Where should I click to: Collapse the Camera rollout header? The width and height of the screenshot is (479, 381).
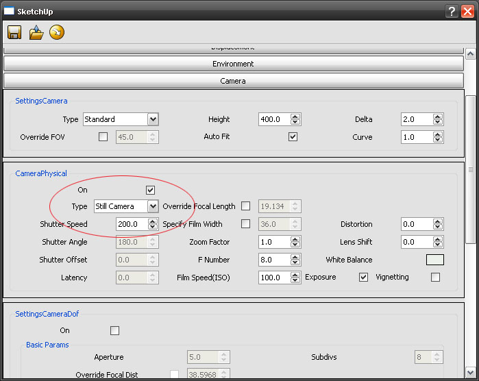(x=234, y=81)
